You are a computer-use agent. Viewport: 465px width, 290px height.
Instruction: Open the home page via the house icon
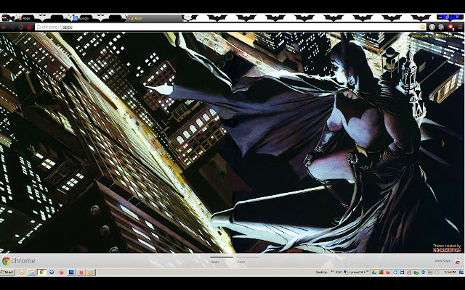[29, 28]
